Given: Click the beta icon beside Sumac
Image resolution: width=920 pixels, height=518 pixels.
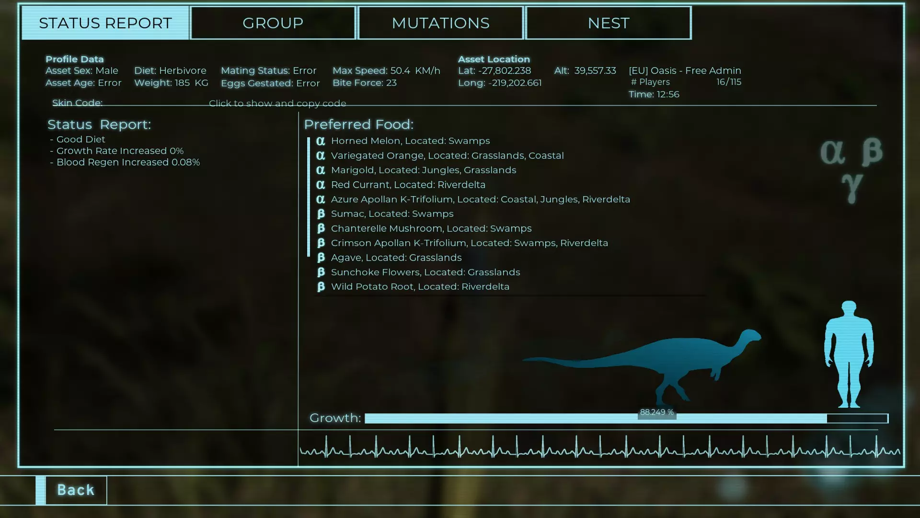Looking at the screenshot, I should [x=321, y=214].
